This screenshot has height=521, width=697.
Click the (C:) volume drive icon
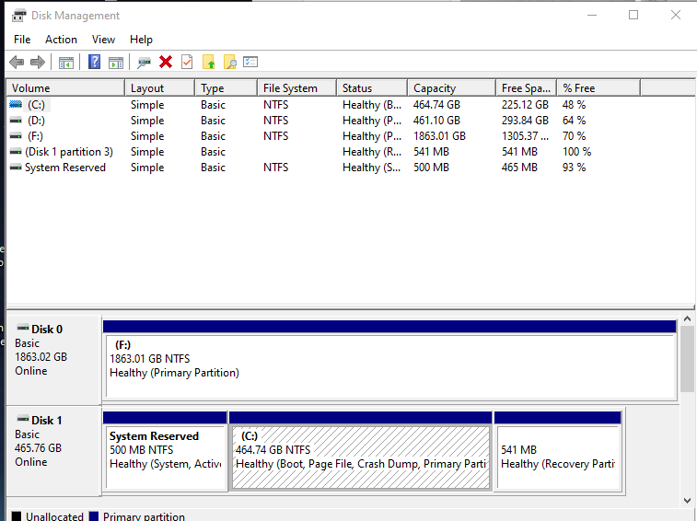tap(16, 104)
